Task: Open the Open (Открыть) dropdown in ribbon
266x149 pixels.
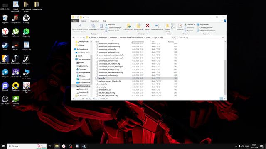Action: 190,25
